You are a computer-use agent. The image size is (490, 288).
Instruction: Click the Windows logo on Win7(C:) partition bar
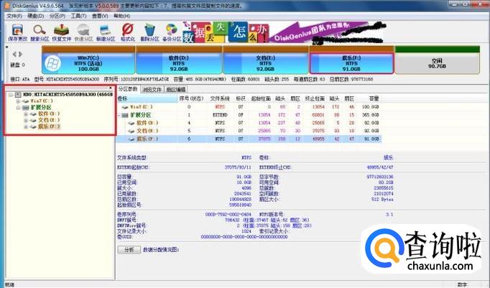(x=52, y=64)
